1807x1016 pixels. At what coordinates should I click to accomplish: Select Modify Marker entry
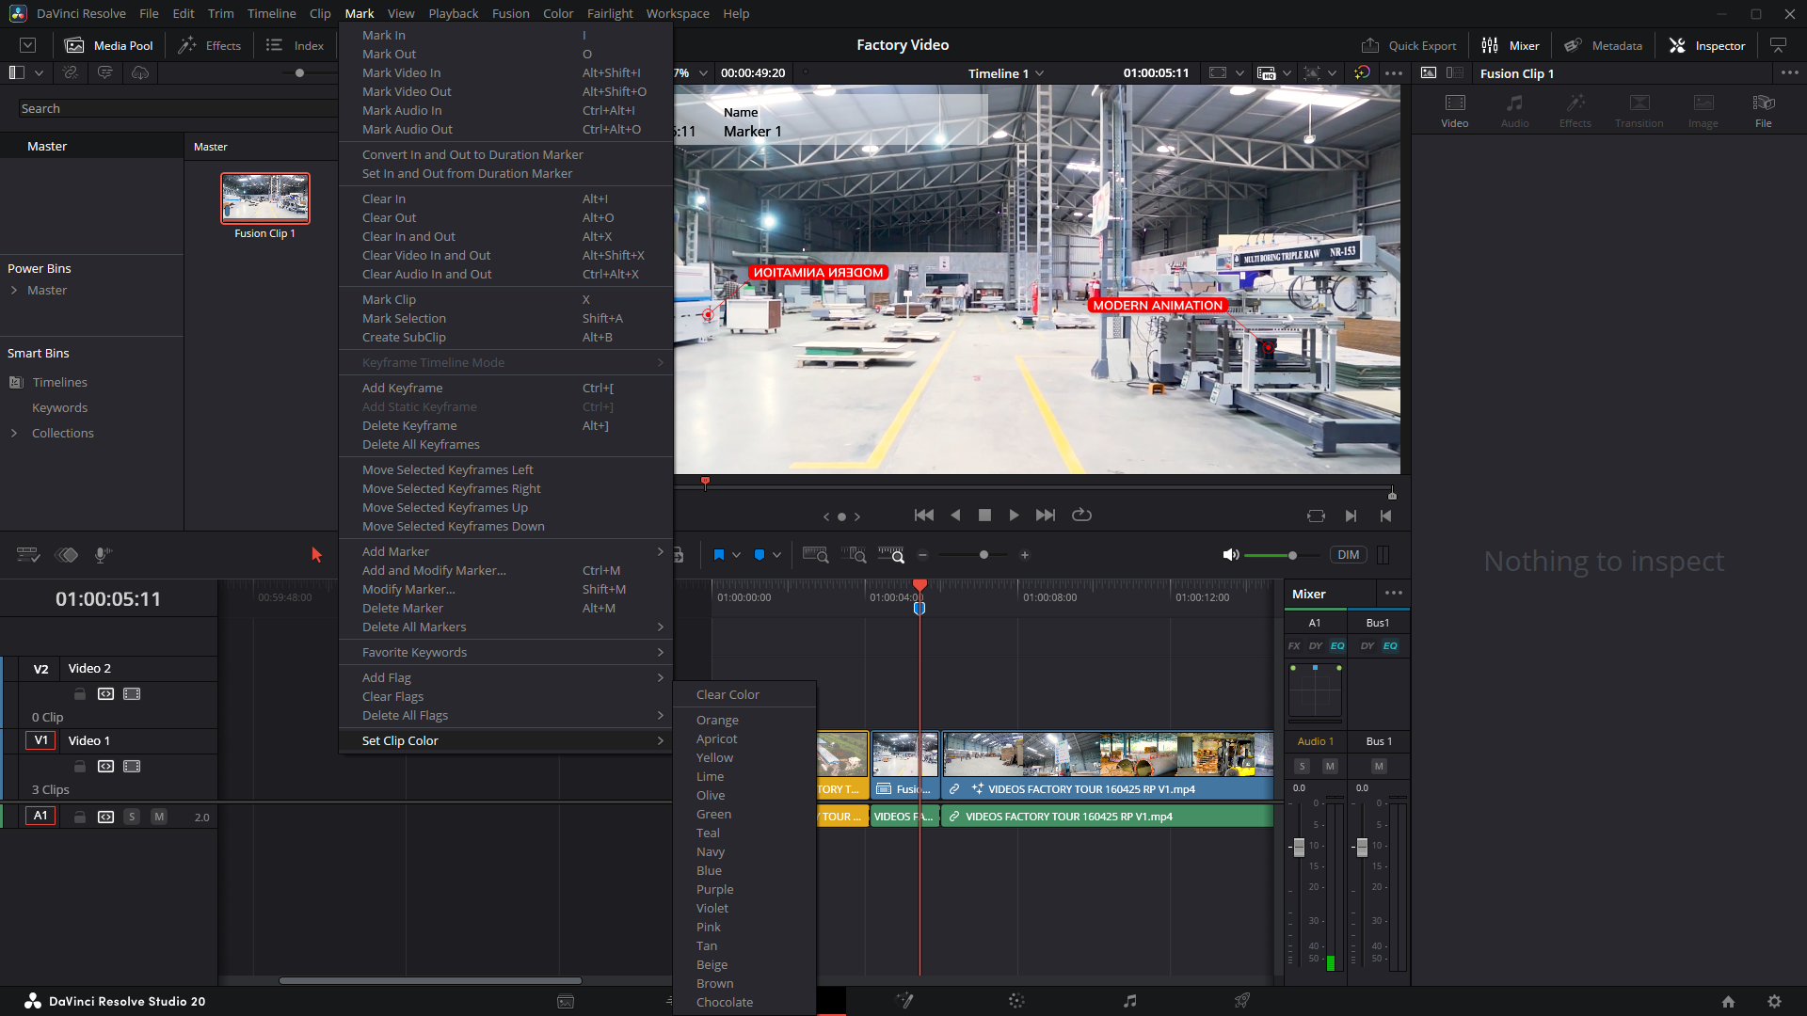pos(505,589)
